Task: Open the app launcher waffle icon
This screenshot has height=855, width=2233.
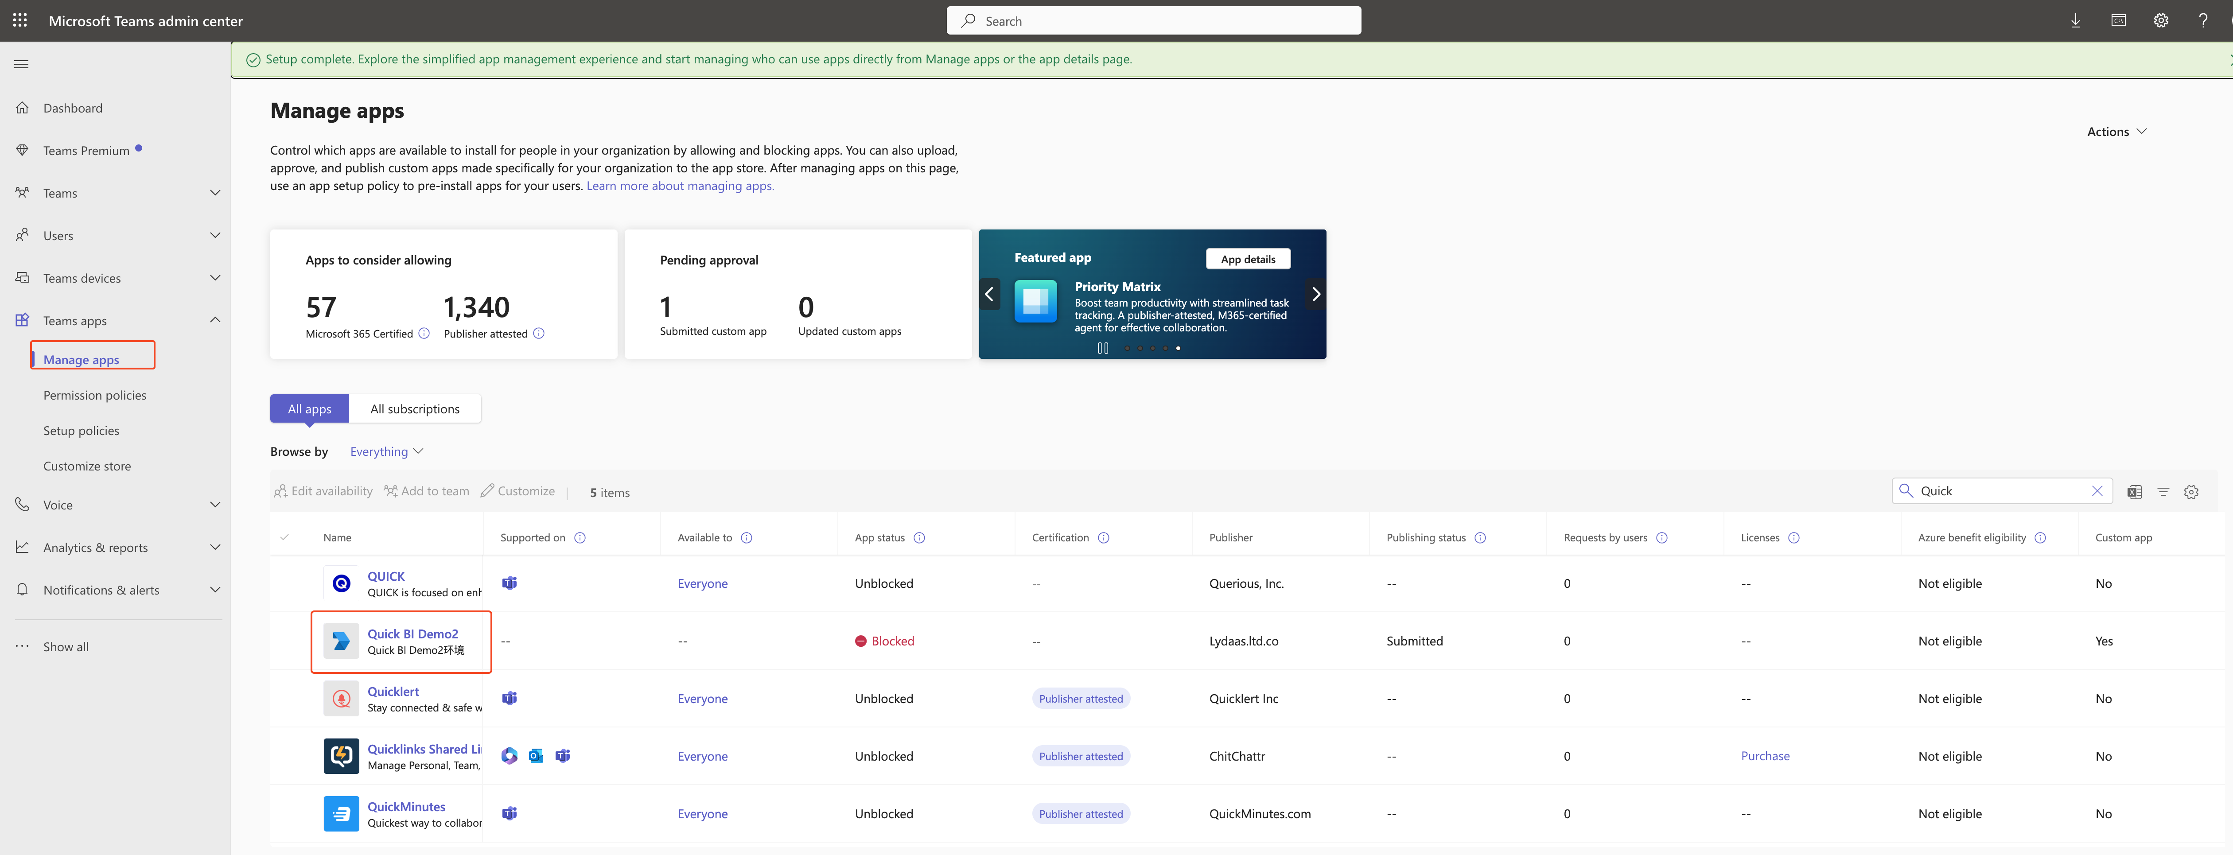Action: pyautogui.click(x=20, y=20)
